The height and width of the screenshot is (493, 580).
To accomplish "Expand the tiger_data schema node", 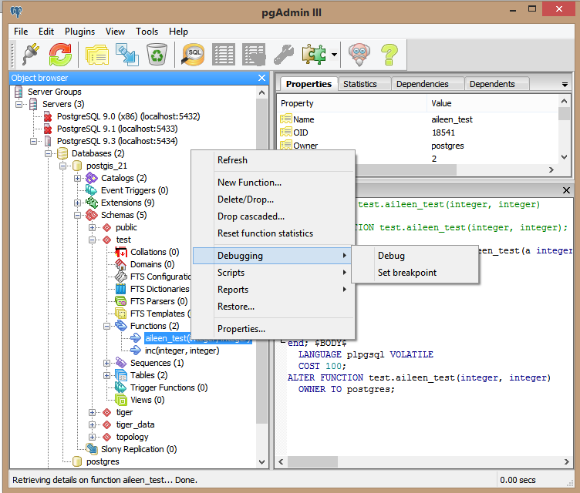I will [x=93, y=424].
